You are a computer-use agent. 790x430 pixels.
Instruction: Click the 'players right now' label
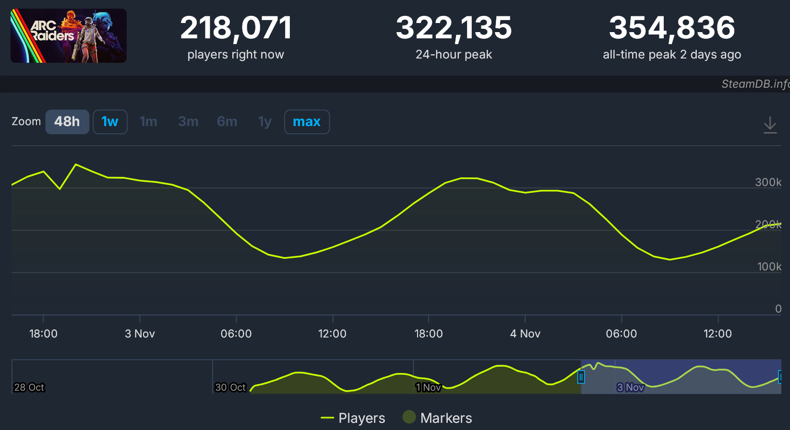click(x=236, y=55)
